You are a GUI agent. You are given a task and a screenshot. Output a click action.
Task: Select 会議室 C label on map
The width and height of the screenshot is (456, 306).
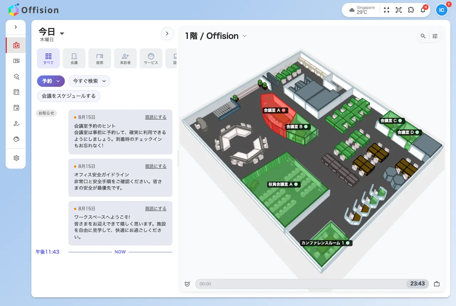pos(391,121)
